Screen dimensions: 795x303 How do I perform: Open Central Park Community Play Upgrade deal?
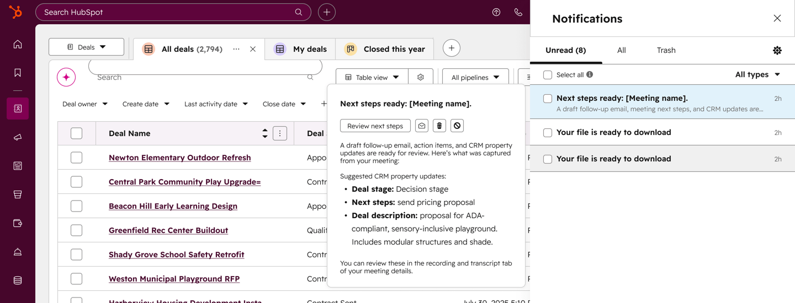click(184, 182)
